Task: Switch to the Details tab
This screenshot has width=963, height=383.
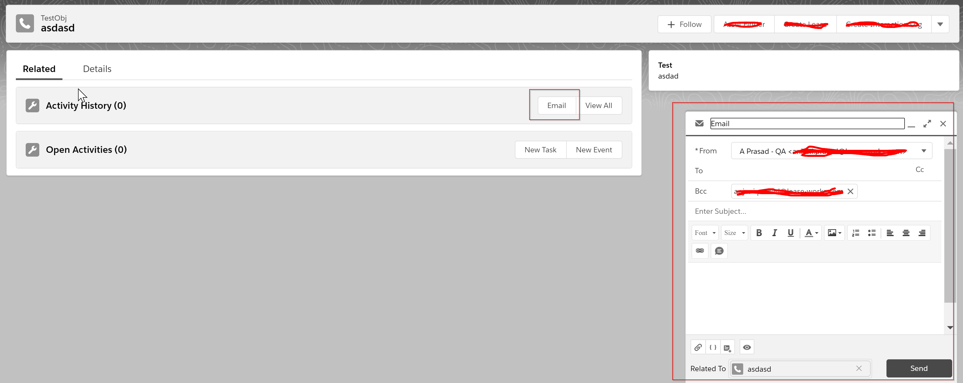Action: pos(97,69)
